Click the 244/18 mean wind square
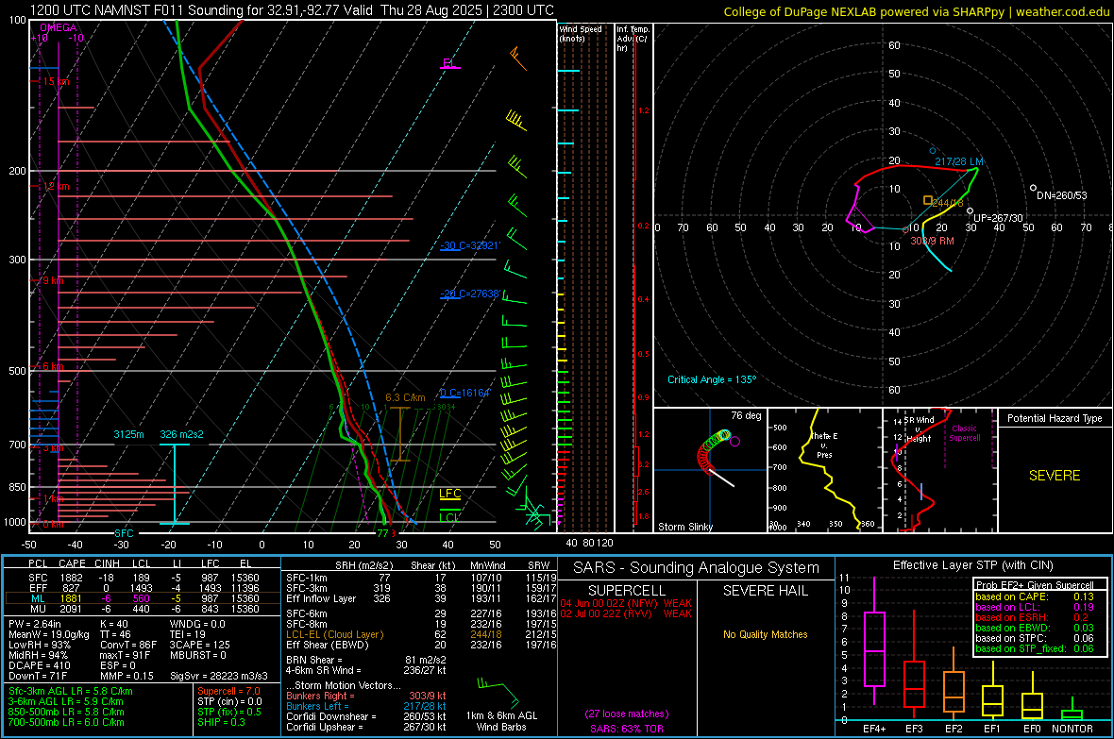The image size is (1114, 739). click(928, 201)
